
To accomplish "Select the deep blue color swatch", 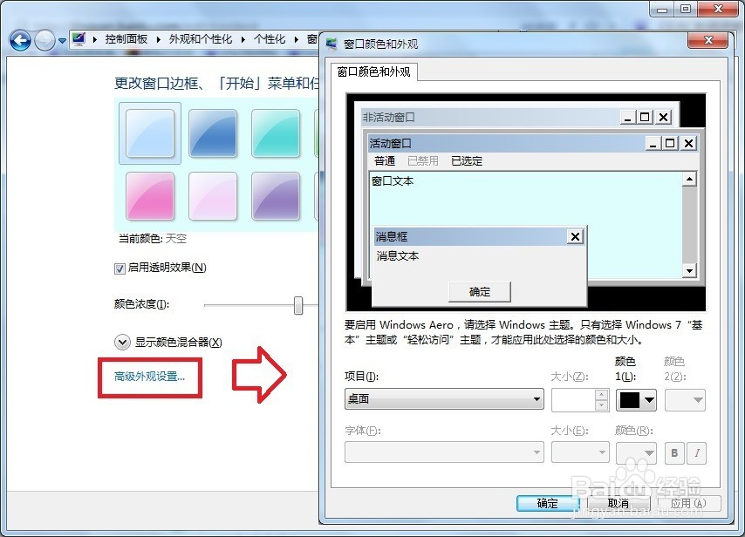I will tap(212, 133).
